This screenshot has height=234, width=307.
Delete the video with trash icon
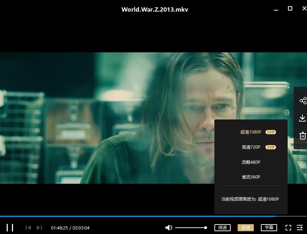302,136
